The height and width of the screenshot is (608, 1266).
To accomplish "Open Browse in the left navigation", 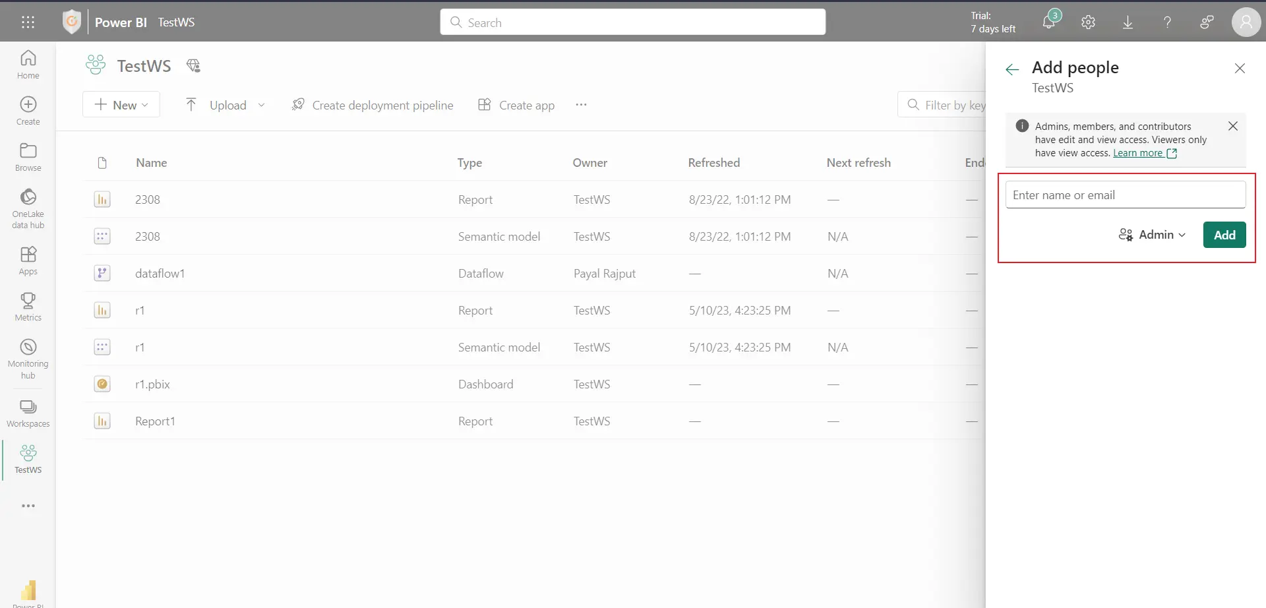I will coord(28,157).
